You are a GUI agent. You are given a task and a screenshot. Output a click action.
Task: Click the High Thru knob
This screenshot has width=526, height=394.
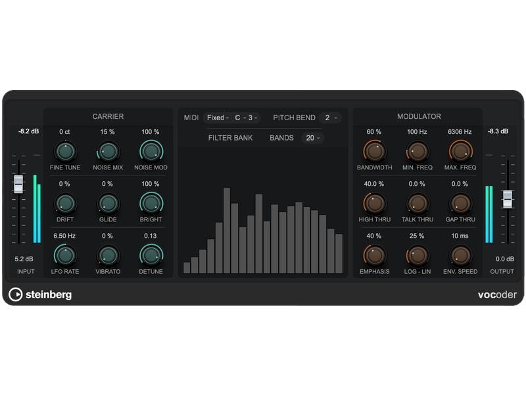pyautogui.click(x=374, y=204)
